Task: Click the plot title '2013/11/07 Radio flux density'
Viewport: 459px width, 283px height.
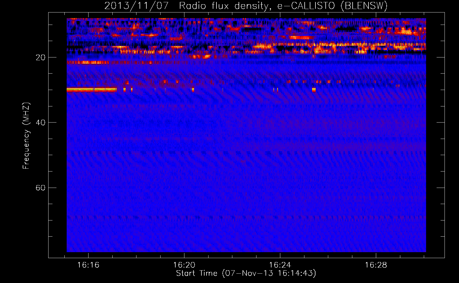Action: pos(186,6)
